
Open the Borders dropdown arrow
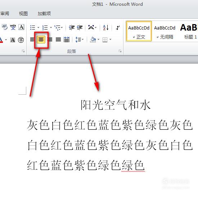click(x=110, y=40)
